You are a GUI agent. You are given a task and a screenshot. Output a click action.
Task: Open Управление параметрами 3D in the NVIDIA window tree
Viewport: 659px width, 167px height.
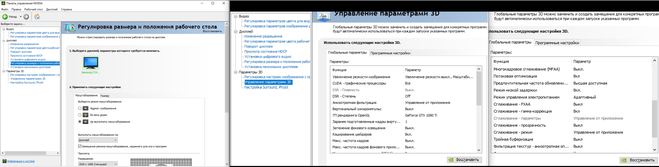28,79
